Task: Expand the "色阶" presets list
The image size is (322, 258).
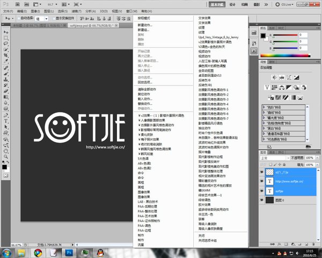Action: pos(264,106)
